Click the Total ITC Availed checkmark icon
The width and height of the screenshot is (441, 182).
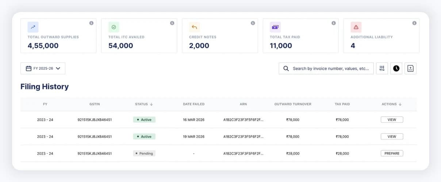click(114, 27)
